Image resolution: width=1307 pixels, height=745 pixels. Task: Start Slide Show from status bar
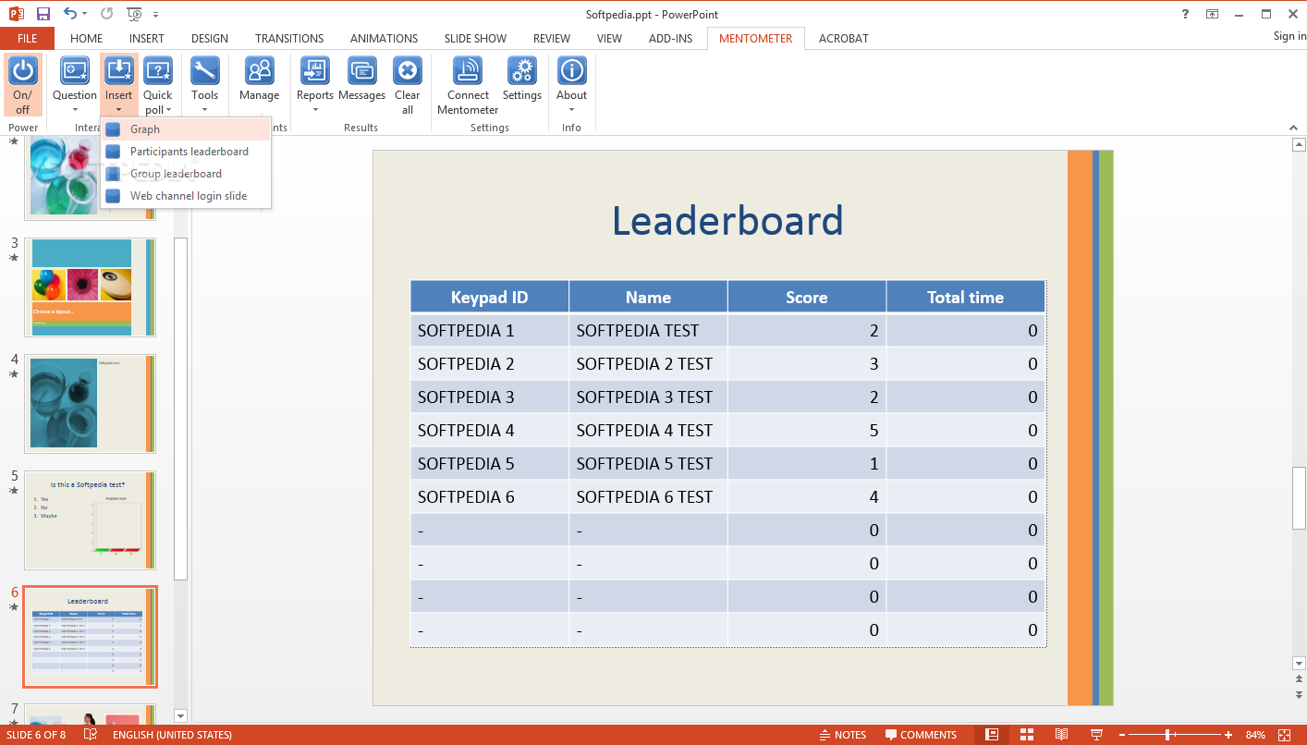click(x=1096, y=735)
